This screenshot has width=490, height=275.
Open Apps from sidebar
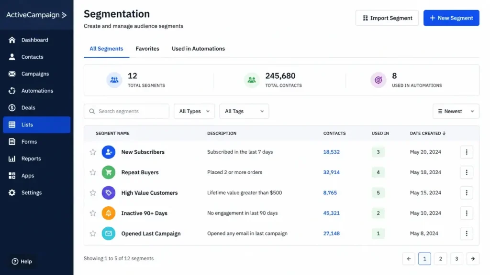point(36,176)
